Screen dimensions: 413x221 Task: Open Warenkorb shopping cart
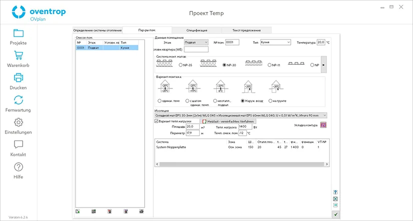coord(18,55)
